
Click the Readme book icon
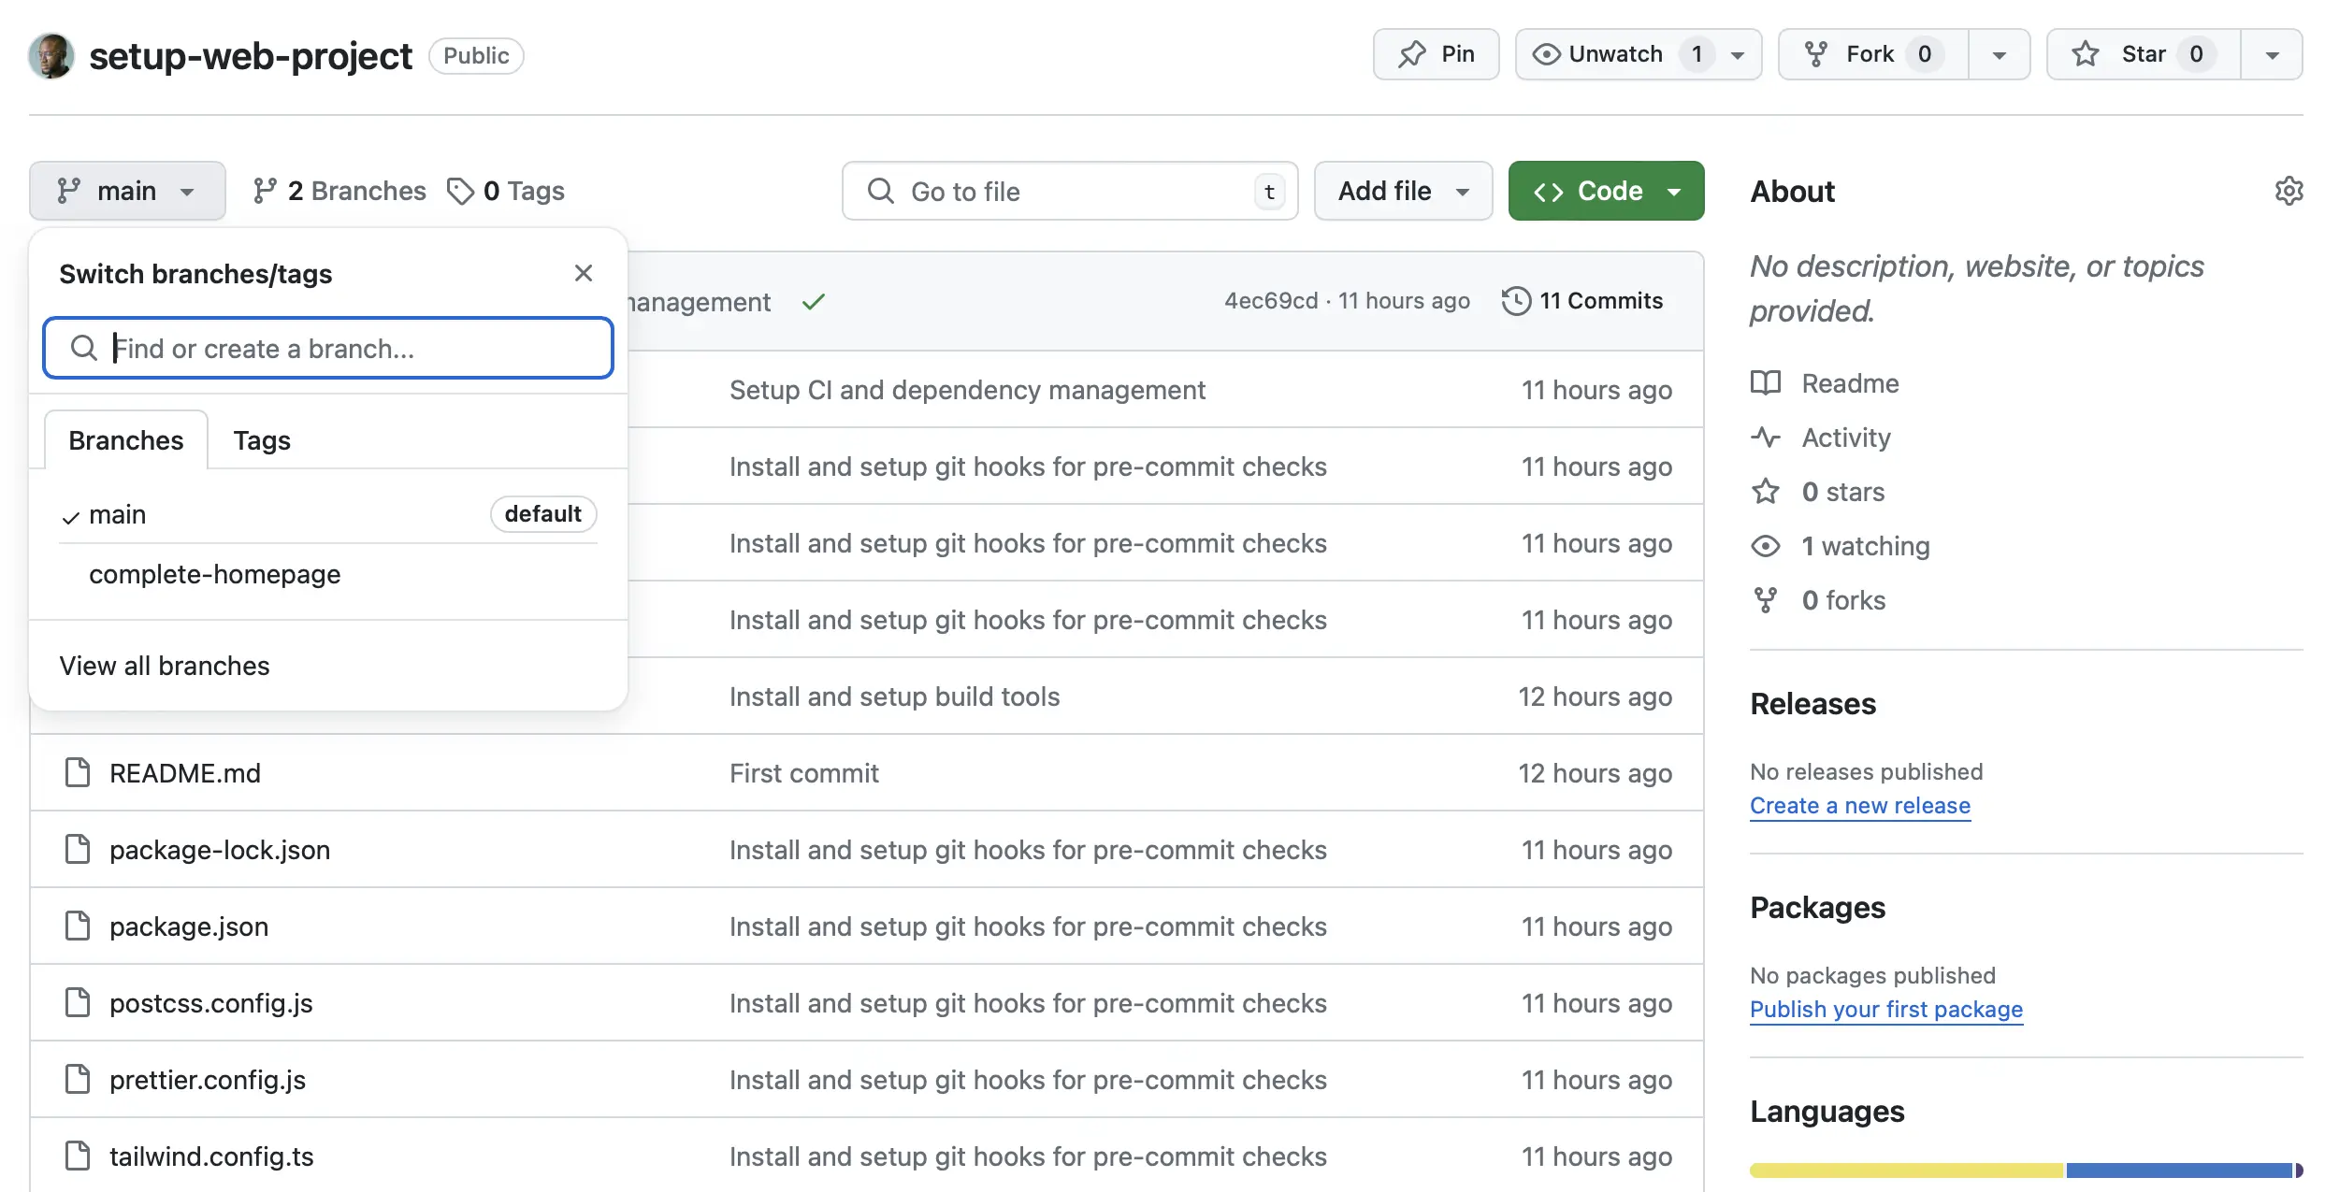click(1765, 383)
